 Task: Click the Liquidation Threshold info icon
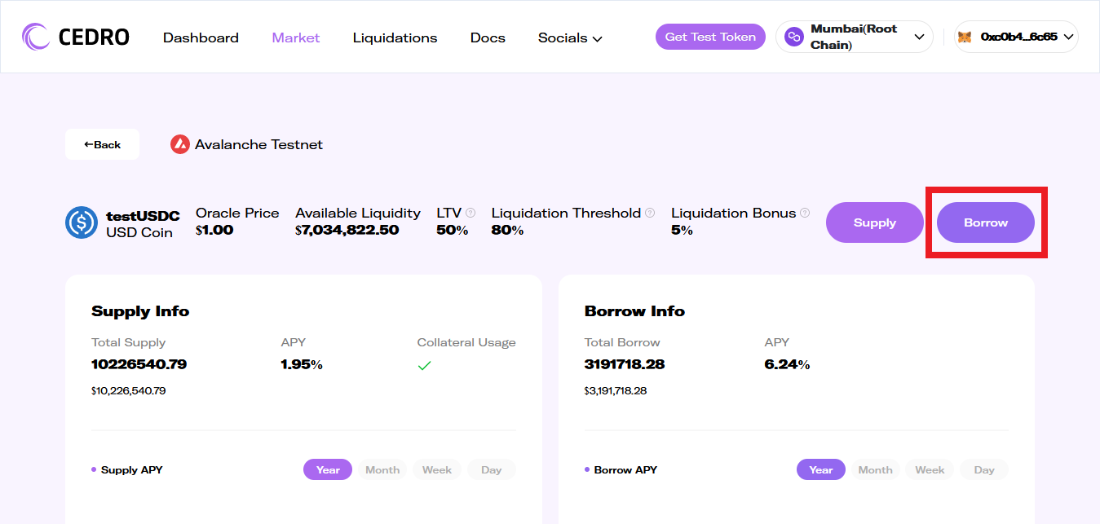pos(650,213)
